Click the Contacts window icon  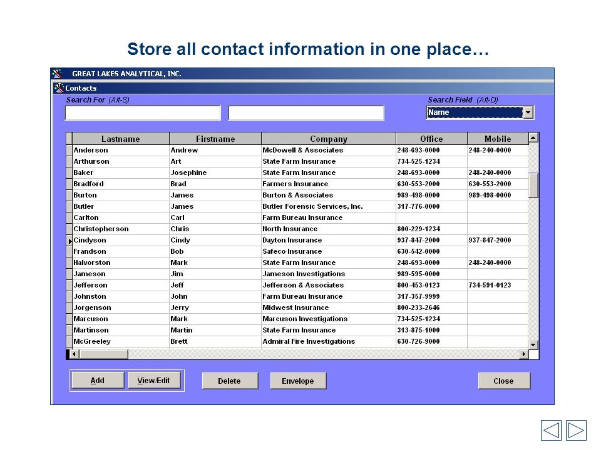pos(59,88)
